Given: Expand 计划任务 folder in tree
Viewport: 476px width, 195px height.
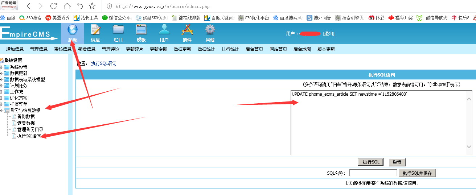Looking at the screenshot, I should click(1, 86).
